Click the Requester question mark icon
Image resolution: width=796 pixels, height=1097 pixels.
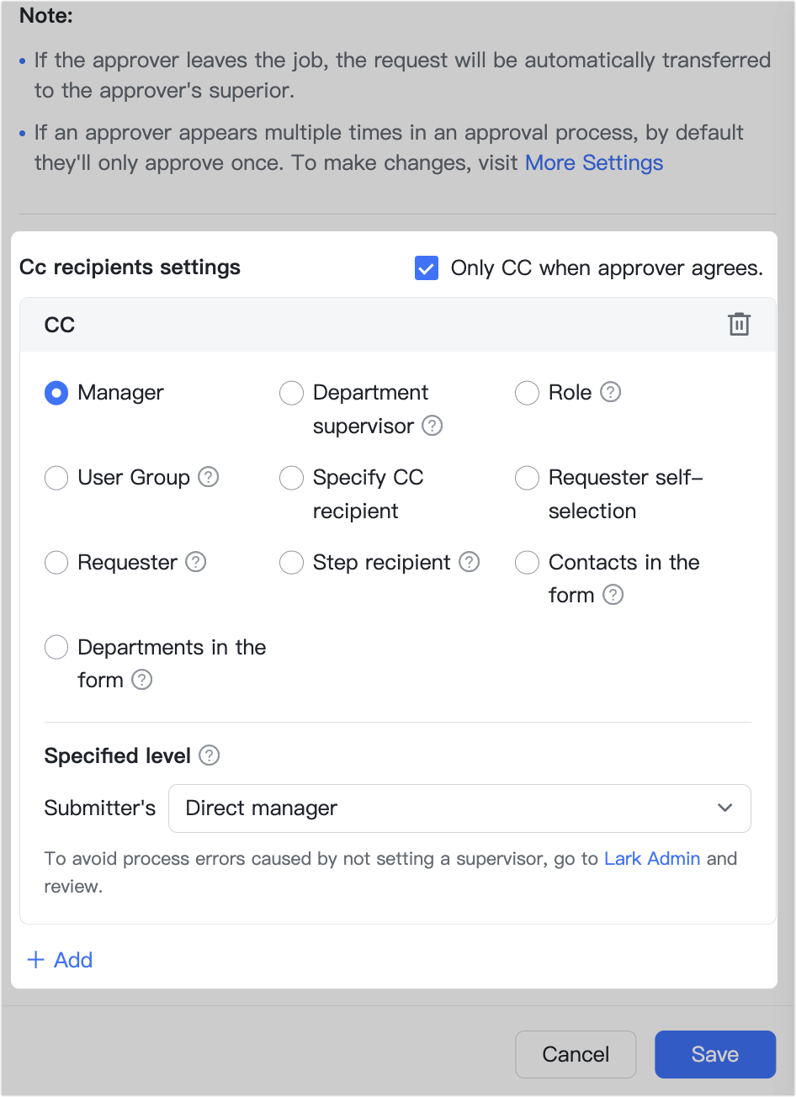coord(195,562)
